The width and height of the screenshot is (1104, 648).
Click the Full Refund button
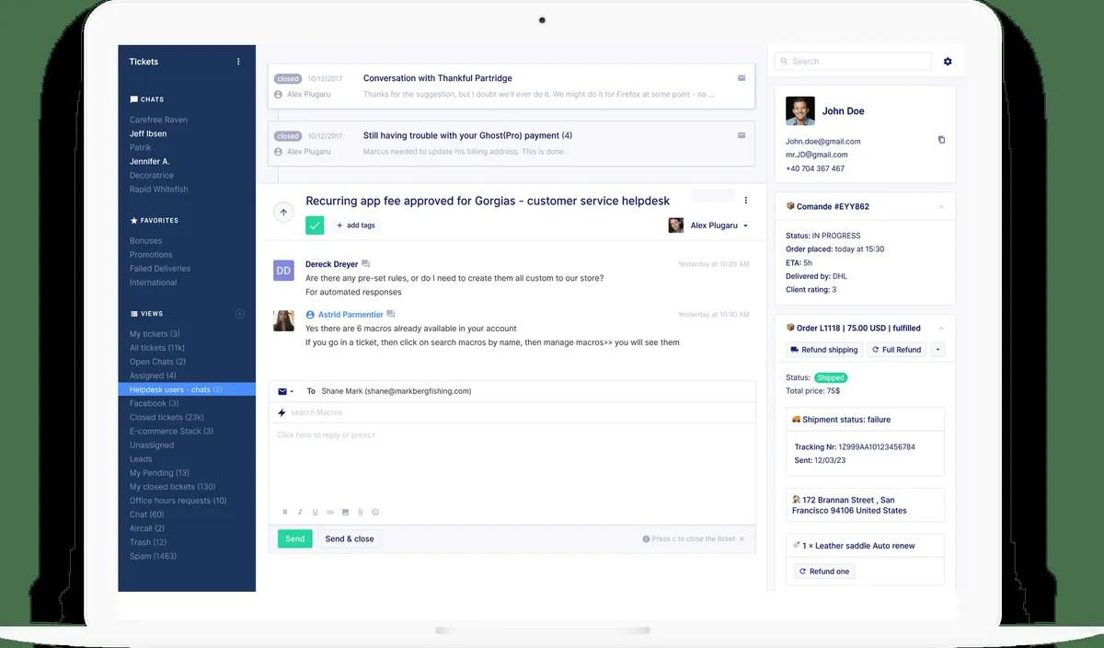point(896,350)
